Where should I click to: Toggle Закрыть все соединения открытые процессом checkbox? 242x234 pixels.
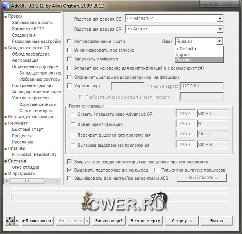[x=69, y=162]
